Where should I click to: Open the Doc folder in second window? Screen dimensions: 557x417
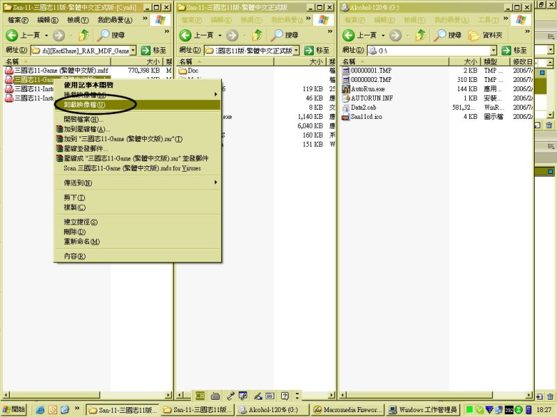pyautogui.click(x=189, y=71)
